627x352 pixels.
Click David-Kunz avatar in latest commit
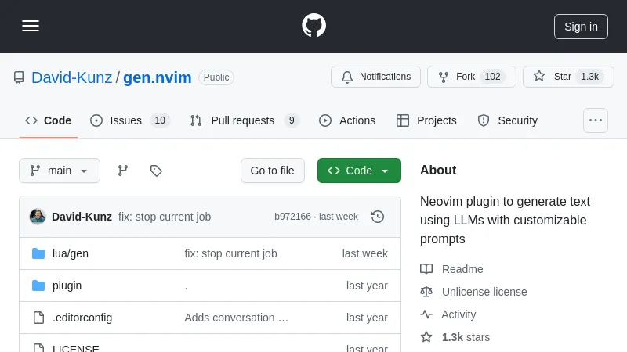(x=38, y=217)
